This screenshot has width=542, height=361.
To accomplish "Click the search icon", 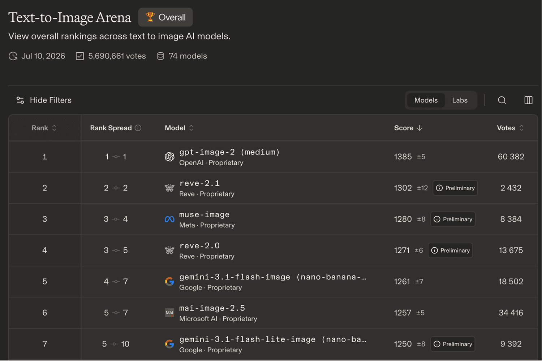I will tap(502, 100).
